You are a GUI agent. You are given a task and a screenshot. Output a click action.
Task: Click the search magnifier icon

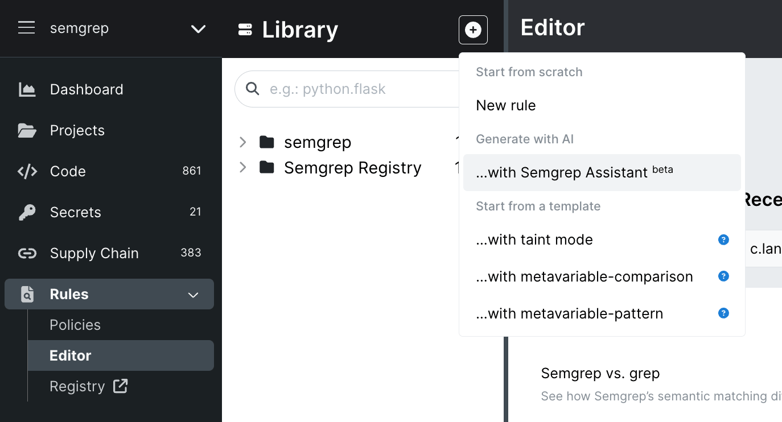click(252, 89)
